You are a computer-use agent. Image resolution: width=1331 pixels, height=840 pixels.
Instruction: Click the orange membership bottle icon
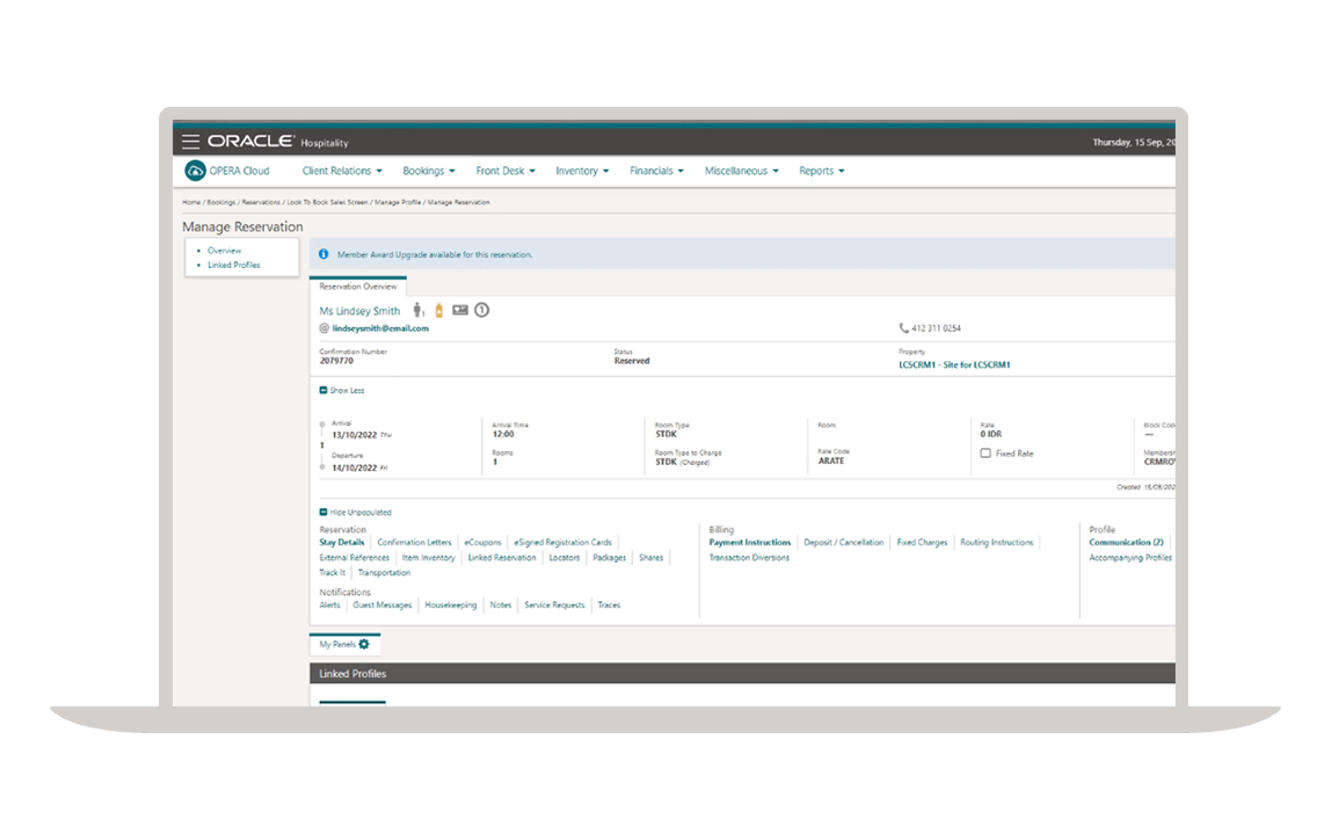439,310
